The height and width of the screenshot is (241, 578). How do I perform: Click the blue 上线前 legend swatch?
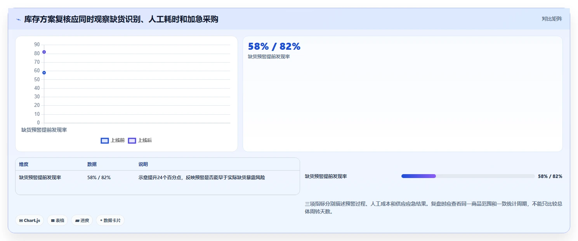click(105, 141)
